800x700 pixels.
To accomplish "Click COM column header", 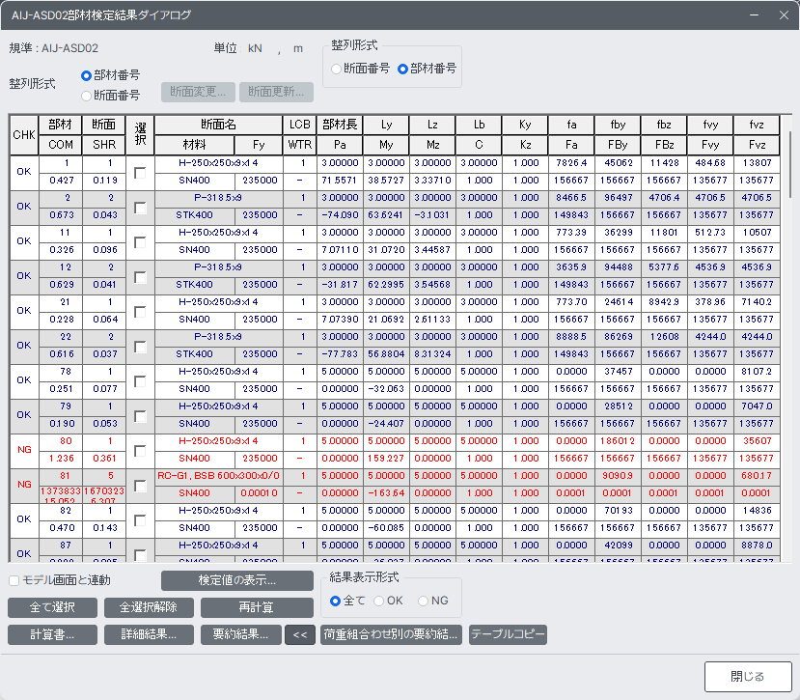I will tap(61, 145).
